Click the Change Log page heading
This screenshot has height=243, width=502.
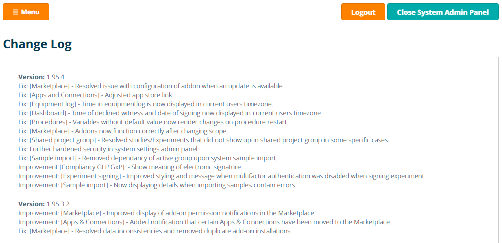pyautogui.click(x=37, y=44)
